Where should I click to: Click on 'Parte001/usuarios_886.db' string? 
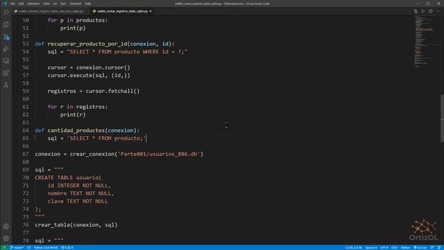[x=159, y=154]
